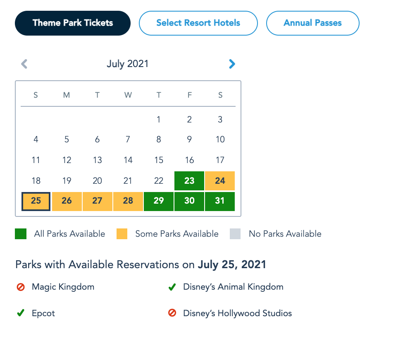Click Animal Kingdom green checkmark icon
410x341 pixels.
(172, 287)
